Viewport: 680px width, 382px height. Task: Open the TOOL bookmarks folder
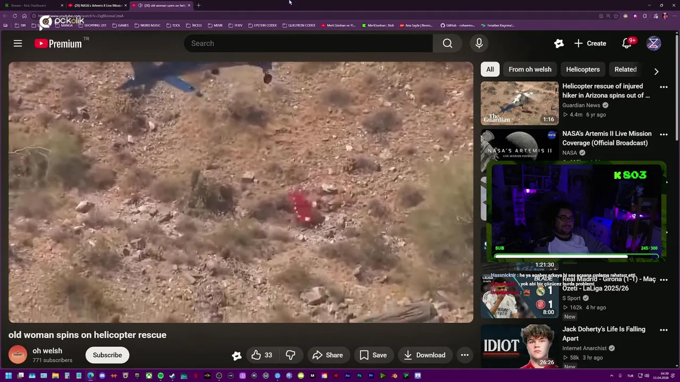[173, 25]
